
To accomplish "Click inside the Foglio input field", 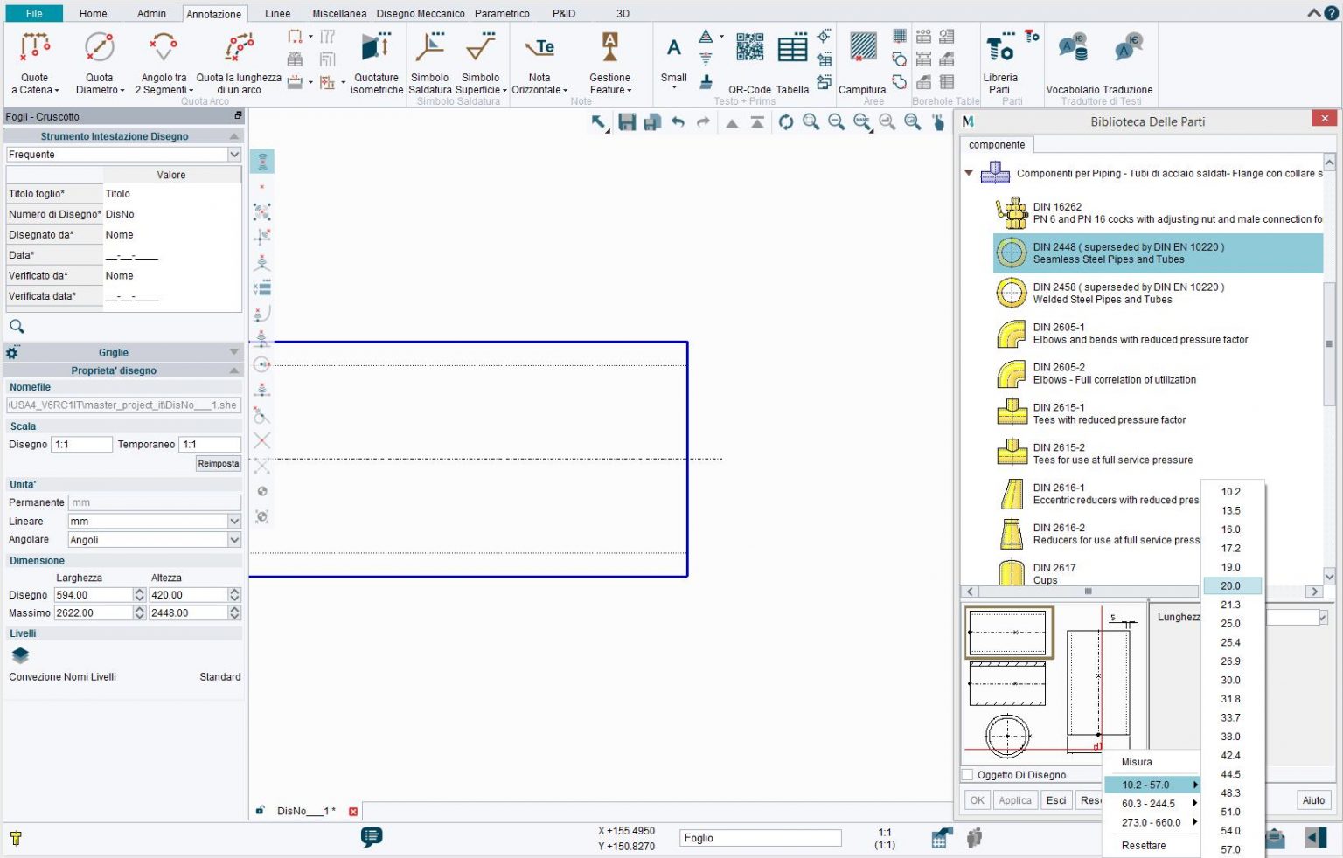I will (x=759, y=837).
